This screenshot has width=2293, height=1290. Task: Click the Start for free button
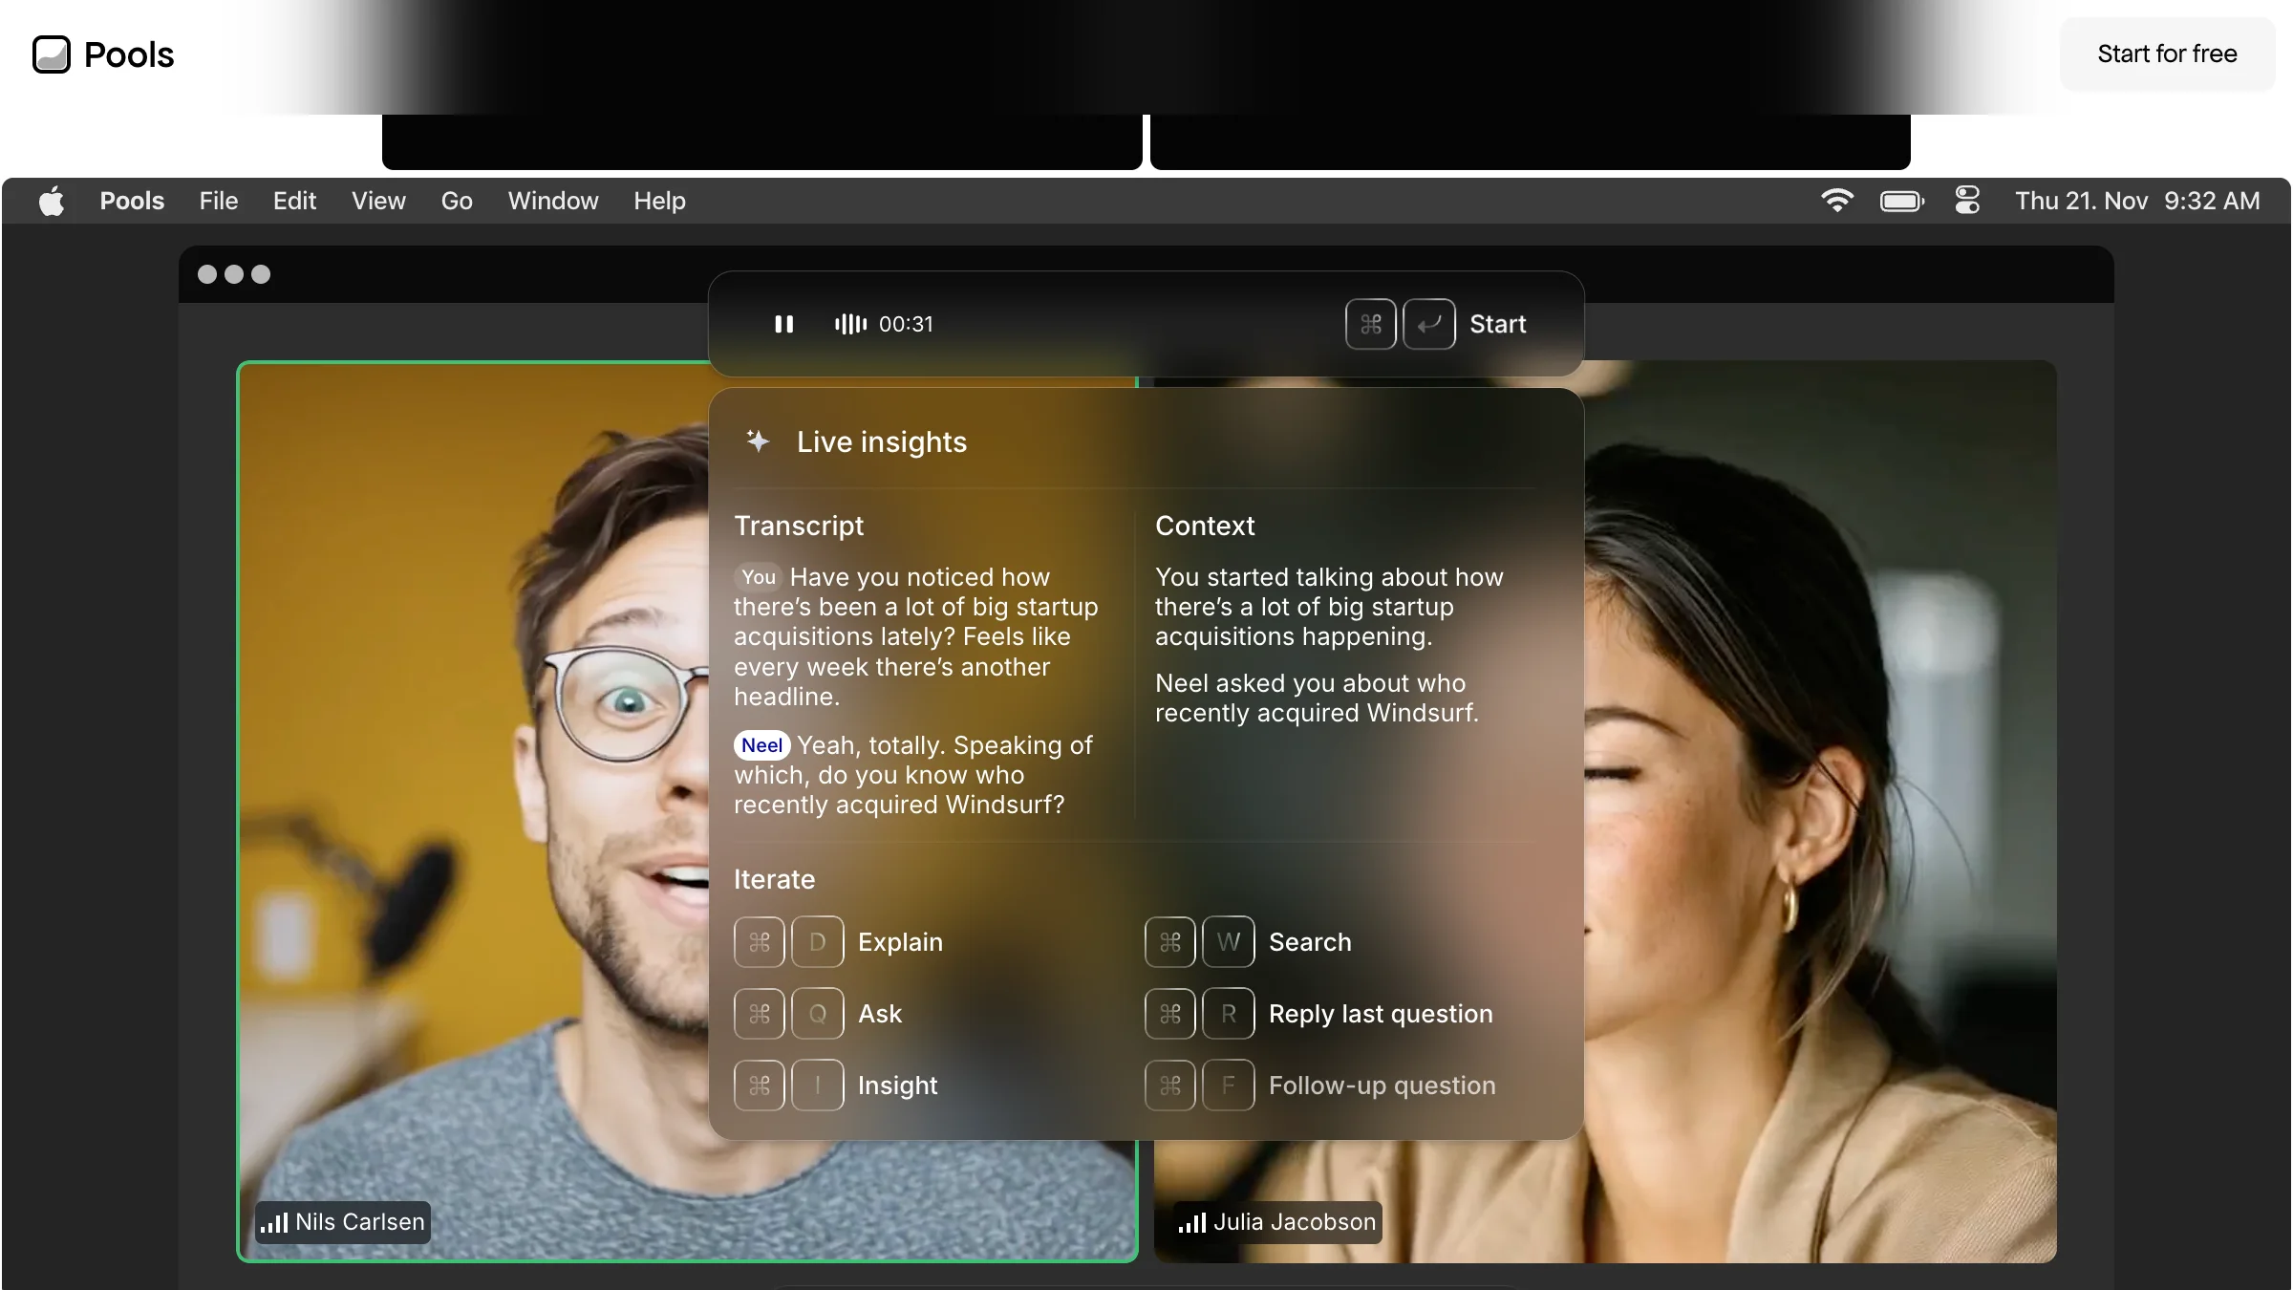[2167, 54]
